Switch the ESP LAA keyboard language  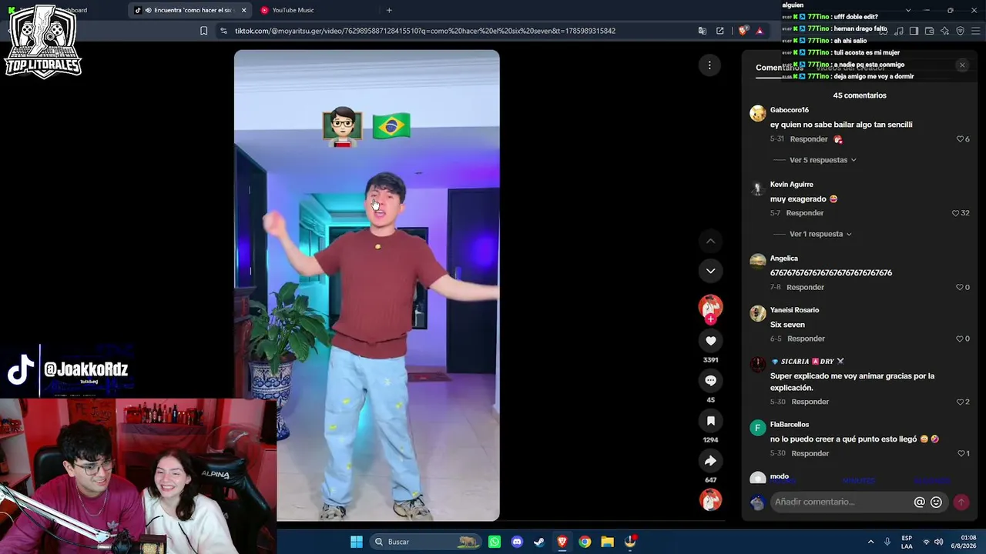tap(907, 542)
